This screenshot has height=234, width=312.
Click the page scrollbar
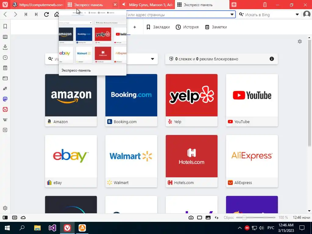point(309,94)
